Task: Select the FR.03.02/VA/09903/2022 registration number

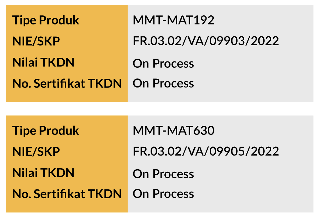Action: (x=206, y=41)
